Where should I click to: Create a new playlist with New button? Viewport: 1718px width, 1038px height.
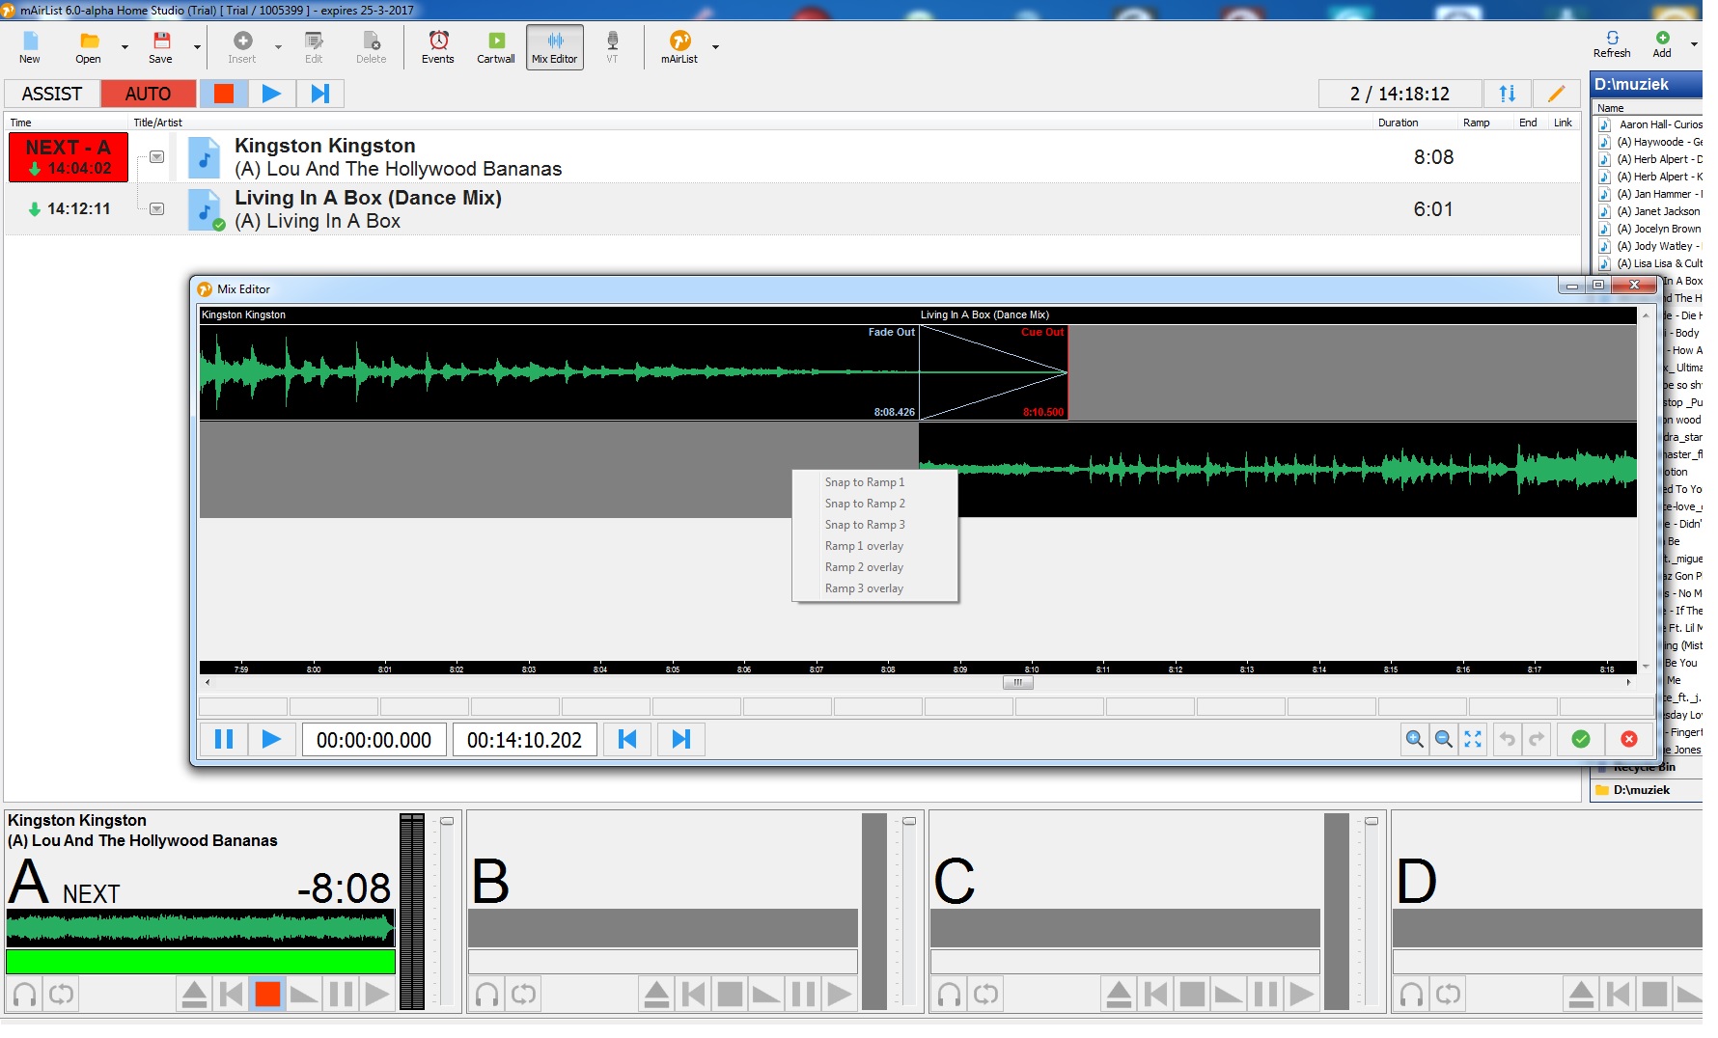[x=29, y=46]
